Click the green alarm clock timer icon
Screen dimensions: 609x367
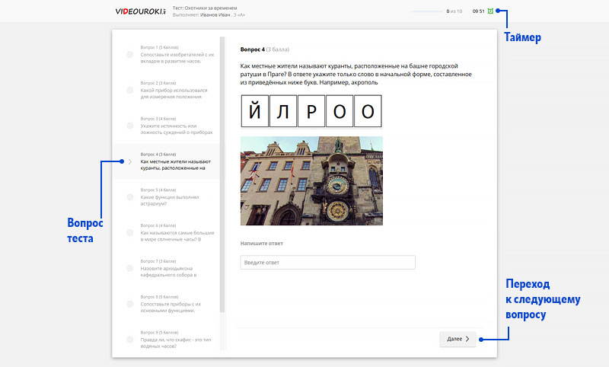point(490,11)
